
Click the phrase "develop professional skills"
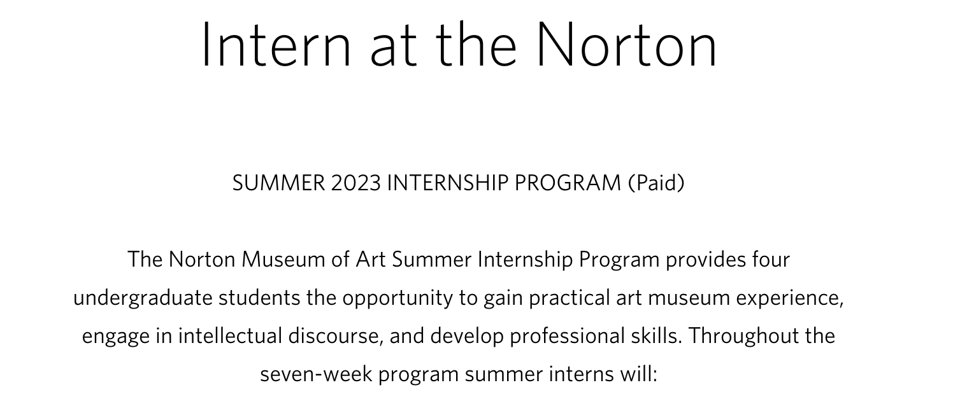(x=554, y=336)
